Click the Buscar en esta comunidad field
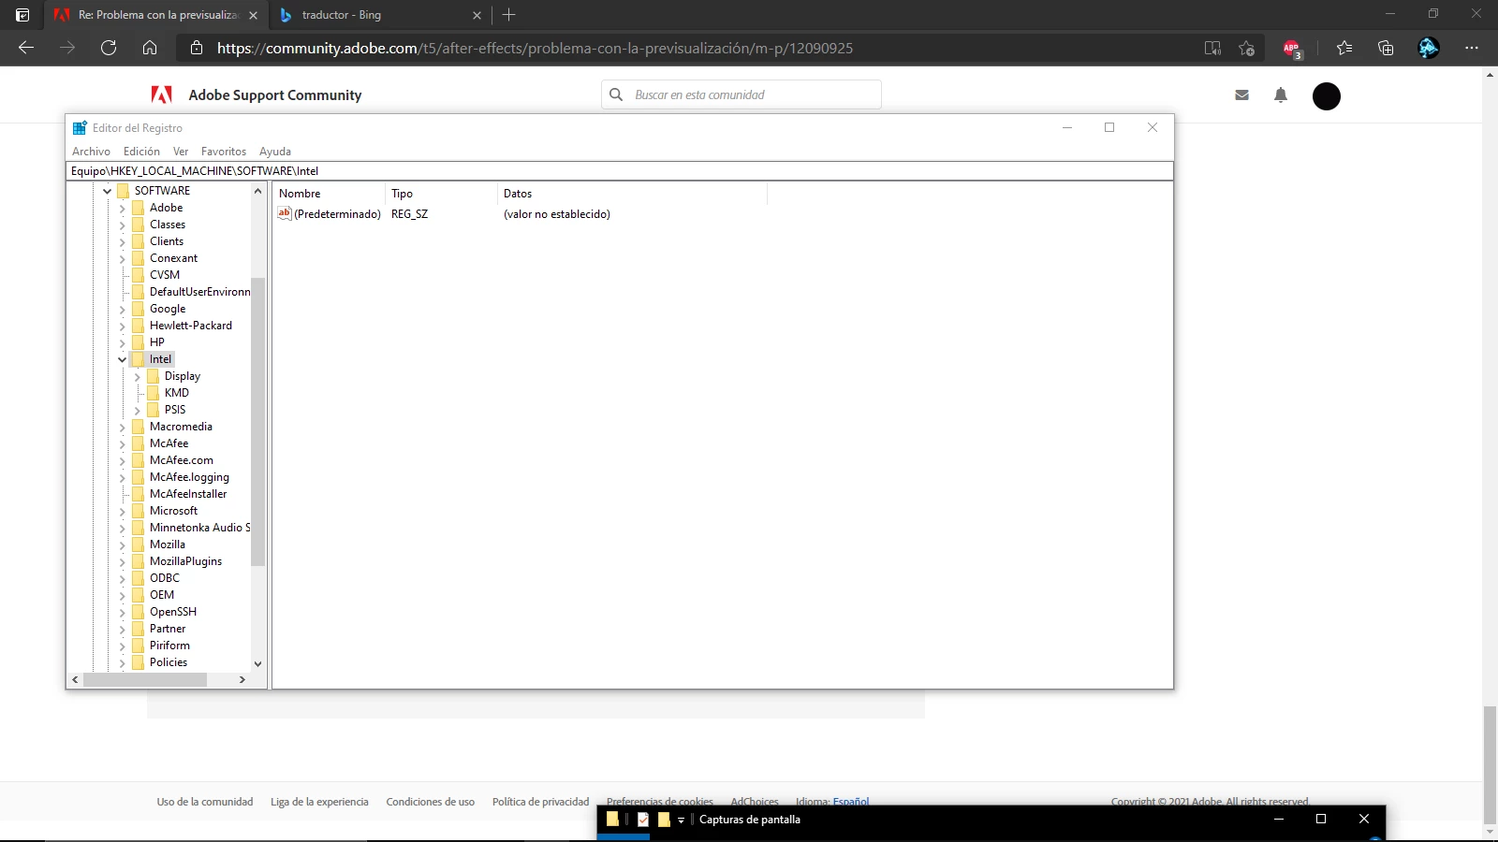Screen dimensions: 1498x842 tap(742, 94)
